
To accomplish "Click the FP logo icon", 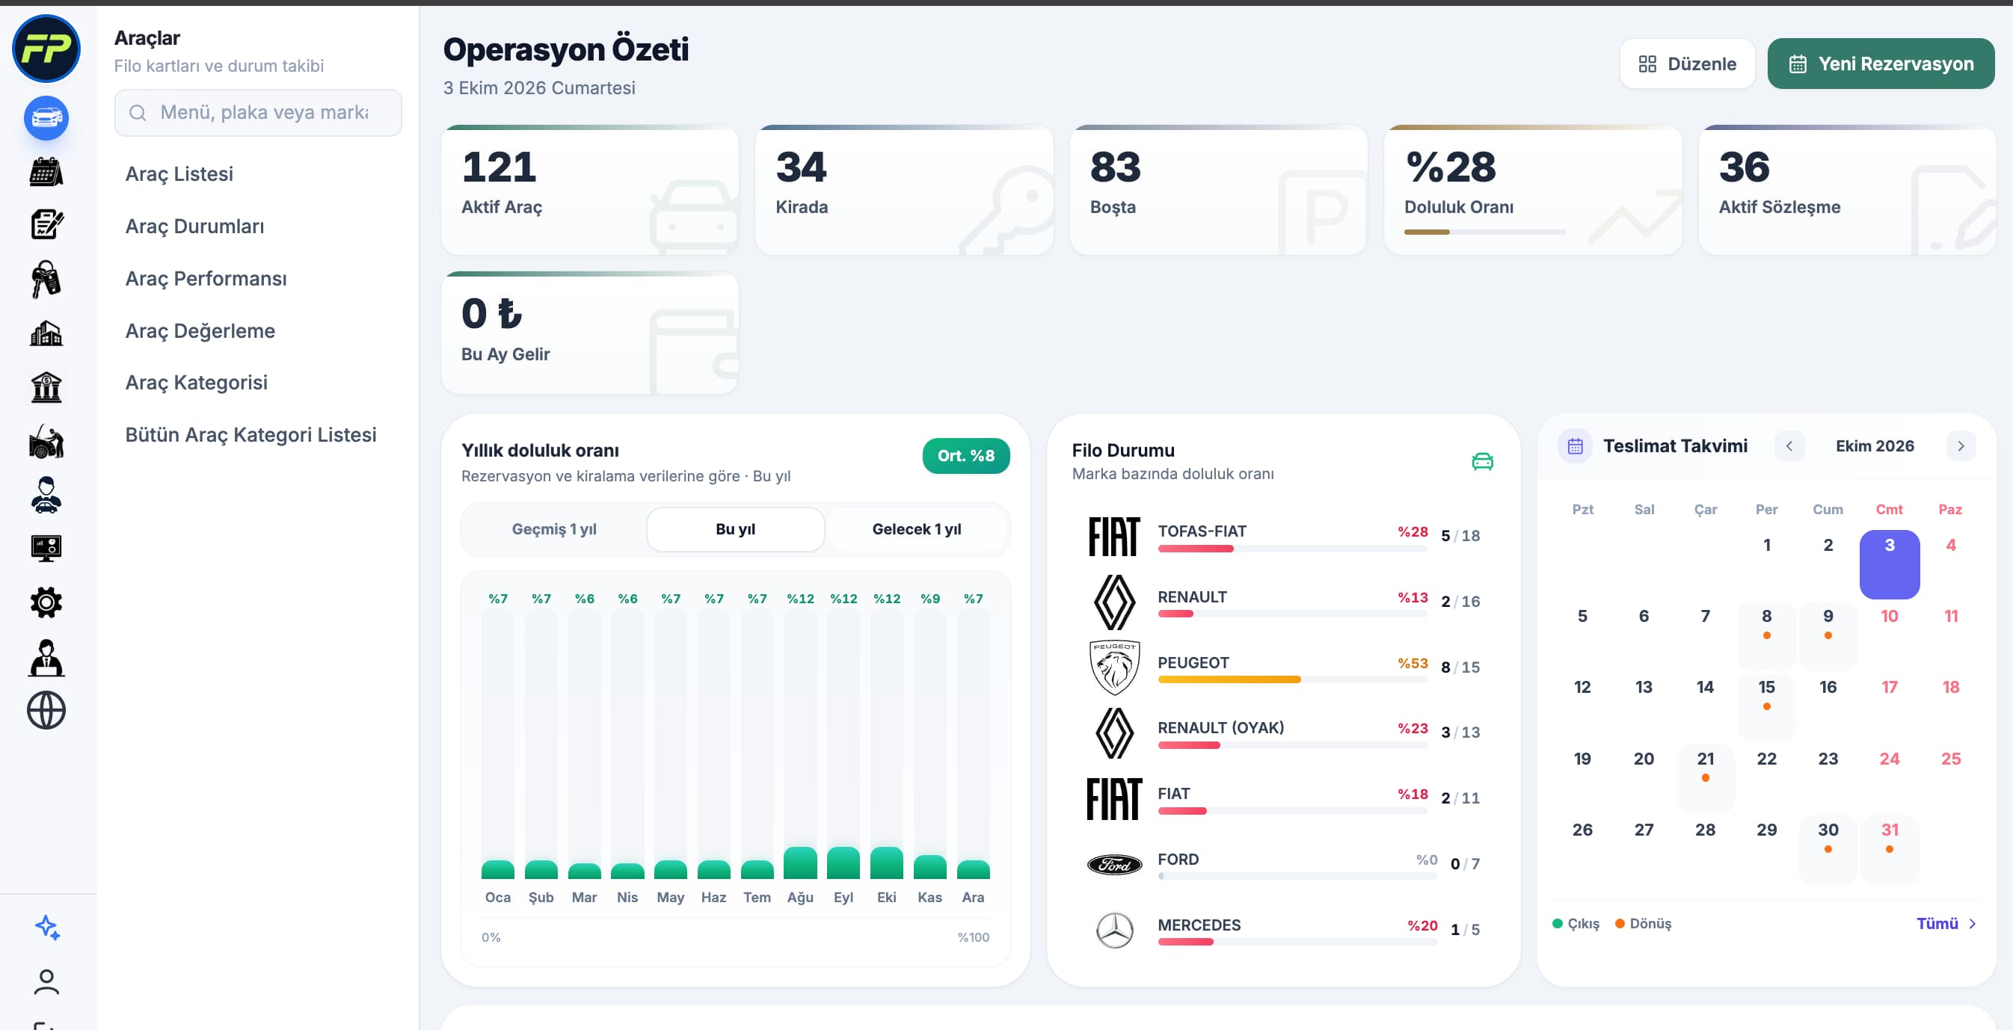I will pyautogui.click(x=46, y=49).
